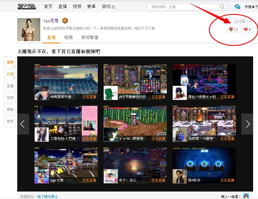
Task: Open the jk无节操解说终极 live stream thumbnail
Action: 135,82
